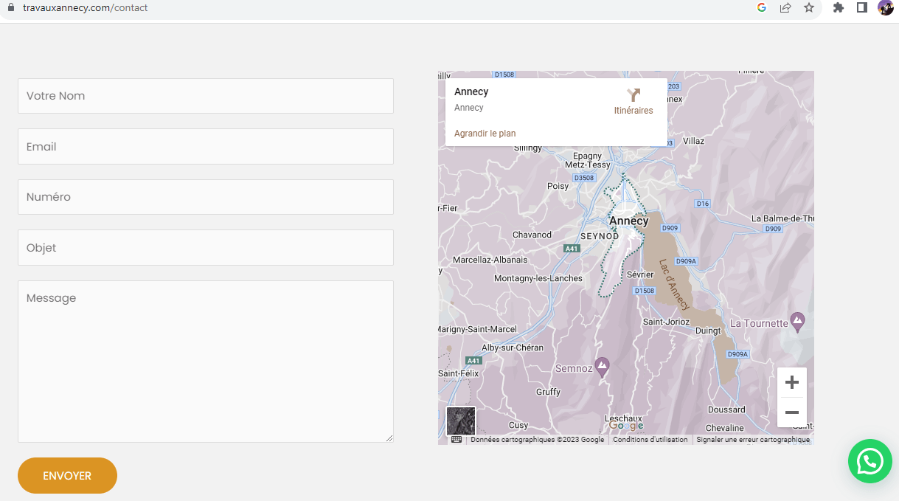Screen dimensions: 899x501
Task: Click the La Tournette mountain marker
Action: [x=797, y=322]
